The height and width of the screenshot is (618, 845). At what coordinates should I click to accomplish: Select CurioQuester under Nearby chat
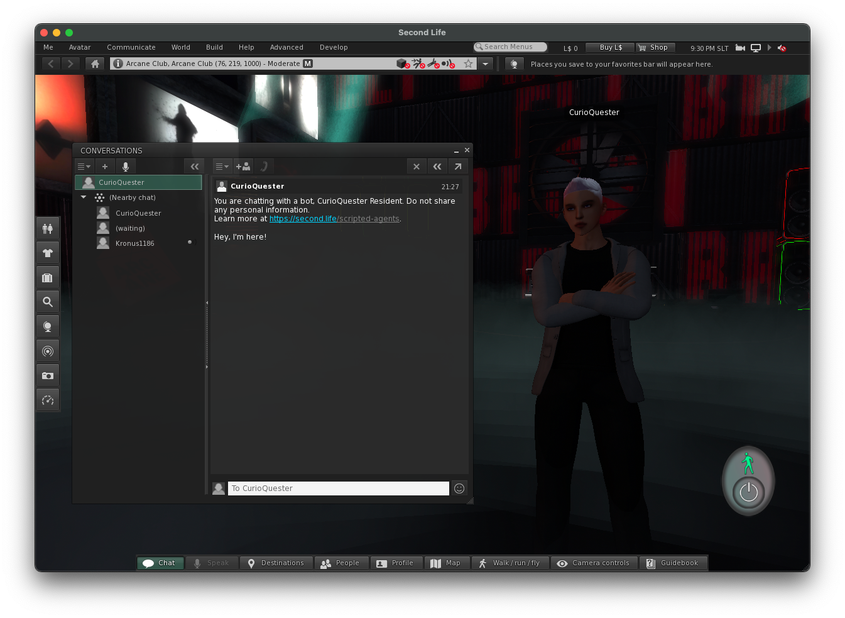point(138,213)
